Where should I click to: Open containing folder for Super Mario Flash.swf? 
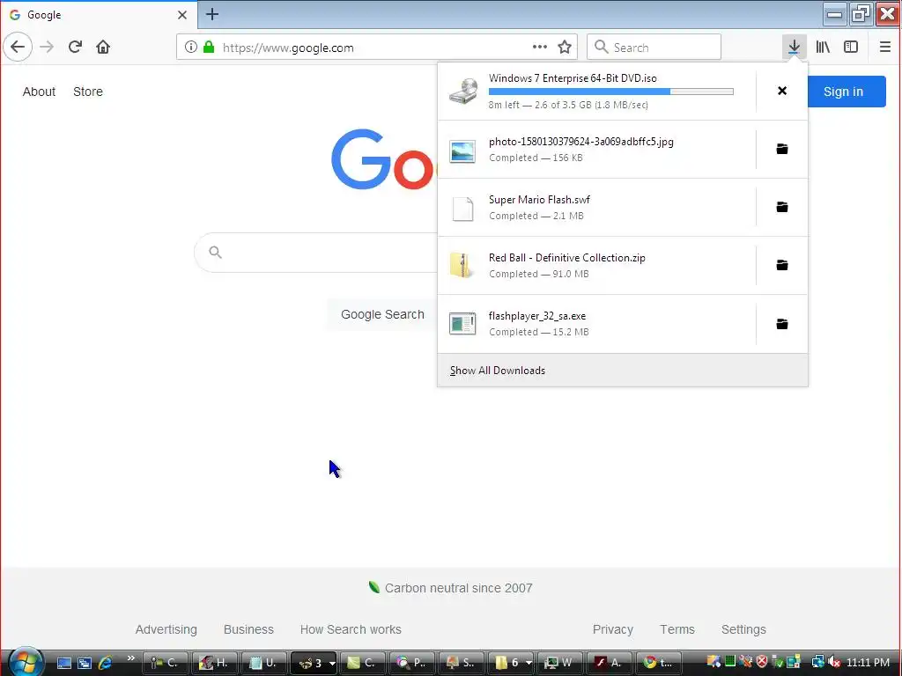[x=782, y=207]
